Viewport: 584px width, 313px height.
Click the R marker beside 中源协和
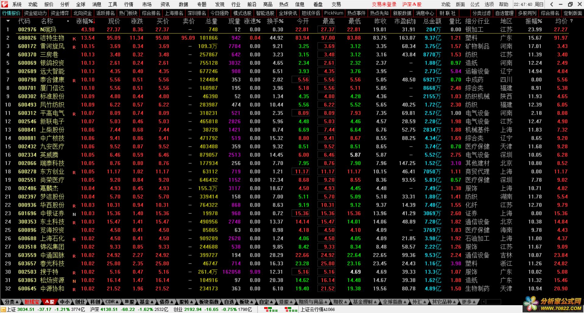pos(74,290)
